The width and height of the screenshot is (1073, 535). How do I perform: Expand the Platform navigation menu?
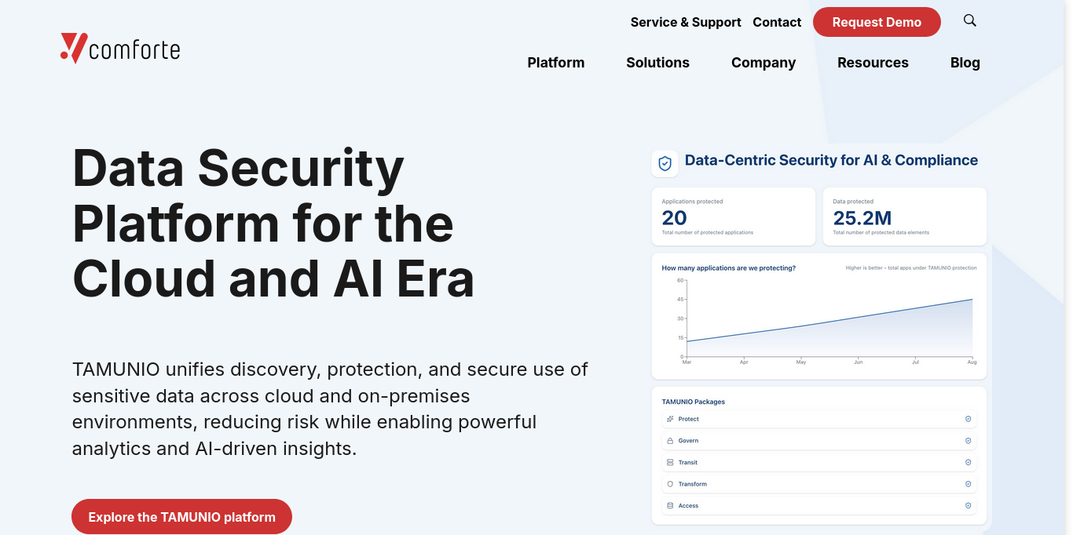click(x=556, y=63)
